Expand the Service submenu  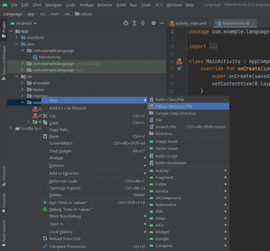pyautogui.click(x=188, y=191)
